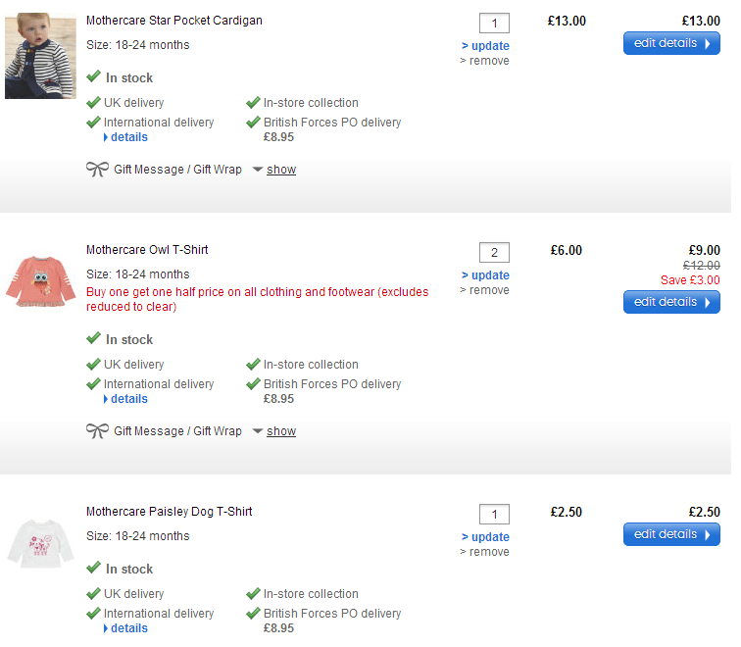Expand delivery details for Star Pocket Cardigan

tap(128, 137)
